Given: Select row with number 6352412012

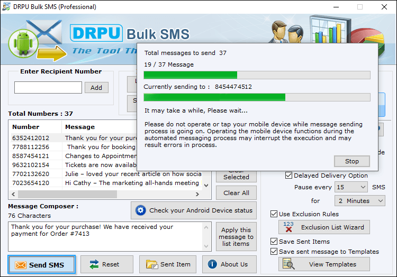Looking at the screenshot, I should (x=74, y=138).
